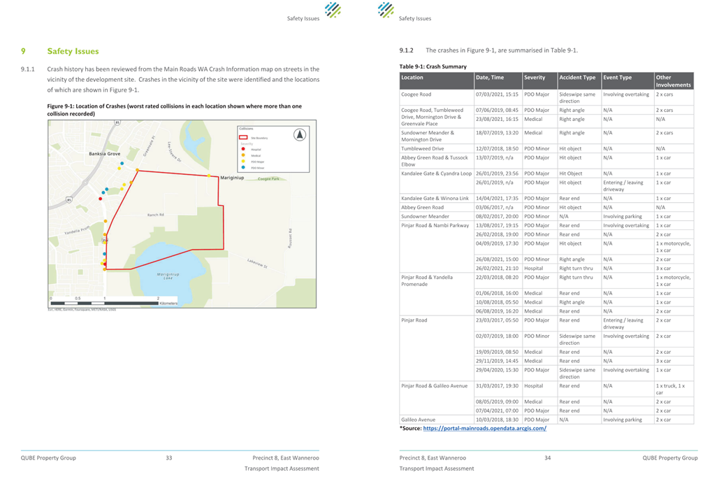Click the crash location map figure
Screen dimensions: 719x491
coord(182,214)
